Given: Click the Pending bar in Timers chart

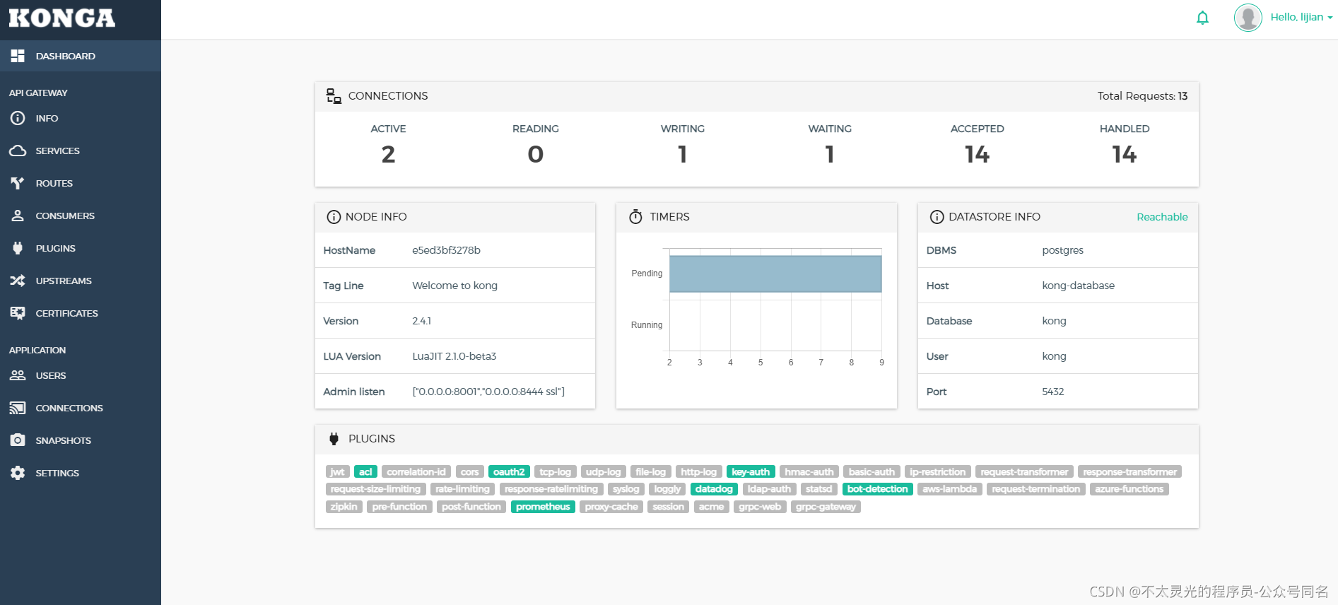Looking at the screenshot, I should click(775, 274).
